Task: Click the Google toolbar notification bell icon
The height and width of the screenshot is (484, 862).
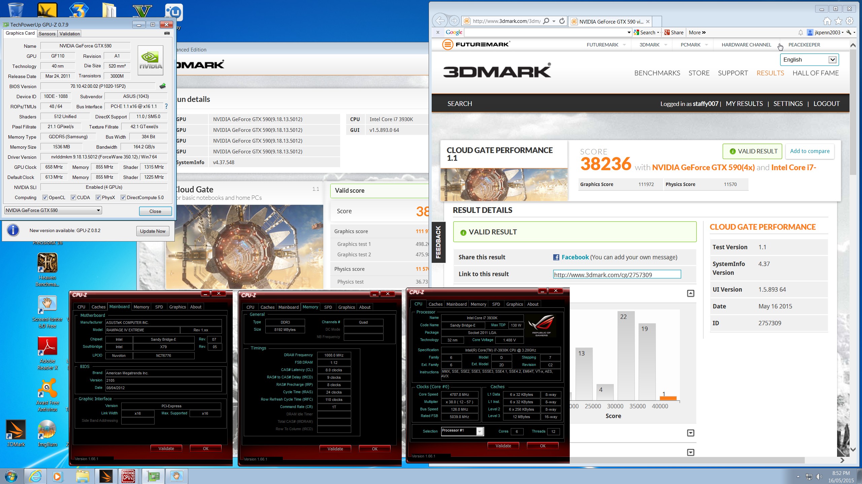Action: 801,33
